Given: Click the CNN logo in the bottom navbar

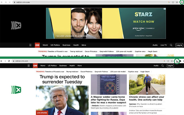Looking at the screenshot, I should [x=35, y=66].
